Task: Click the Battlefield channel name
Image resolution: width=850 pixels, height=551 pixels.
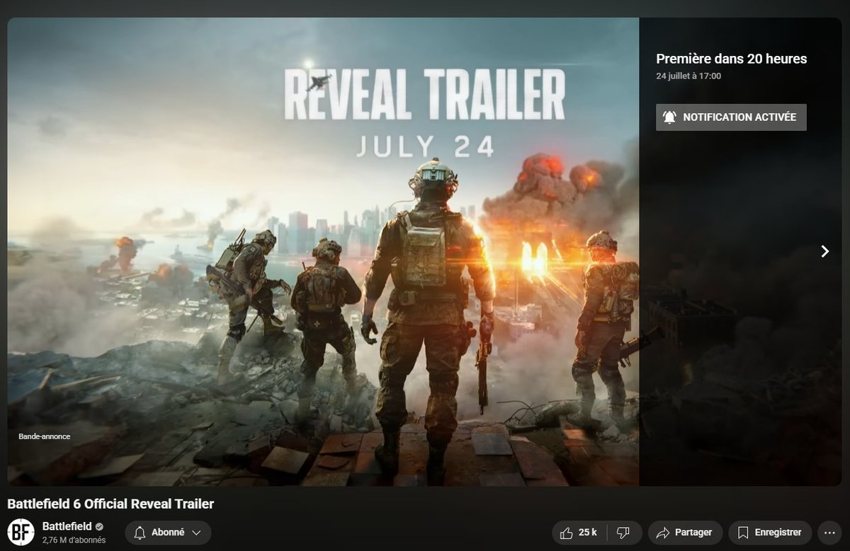Action: 67,526
